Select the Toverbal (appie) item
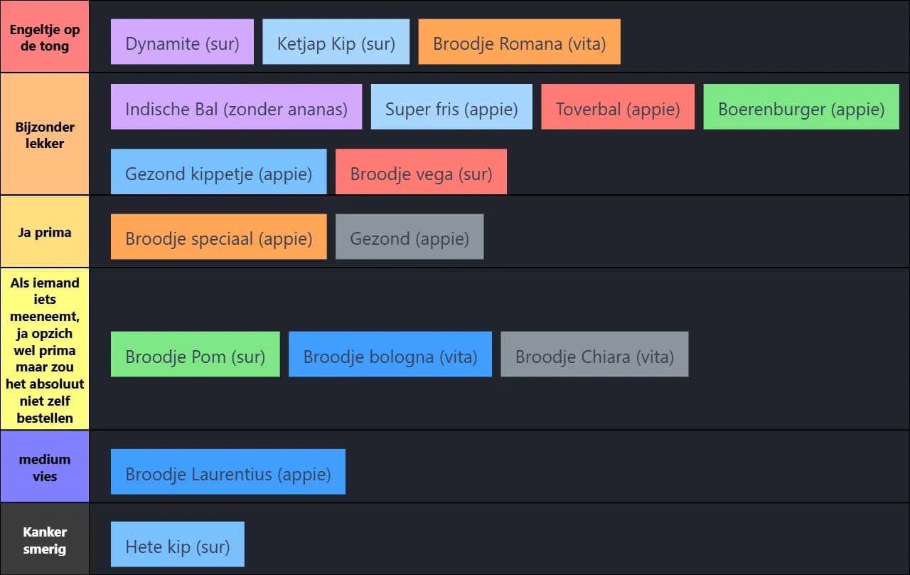The image size is (910, 575). tap(617, 107)
